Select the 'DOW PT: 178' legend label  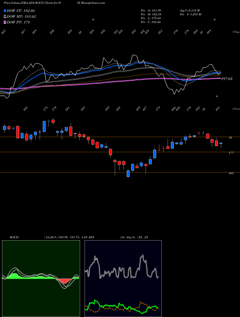point(18,22)
